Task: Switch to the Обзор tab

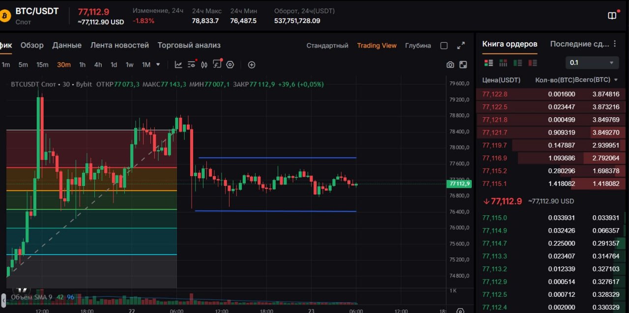Action: (32, 45)
